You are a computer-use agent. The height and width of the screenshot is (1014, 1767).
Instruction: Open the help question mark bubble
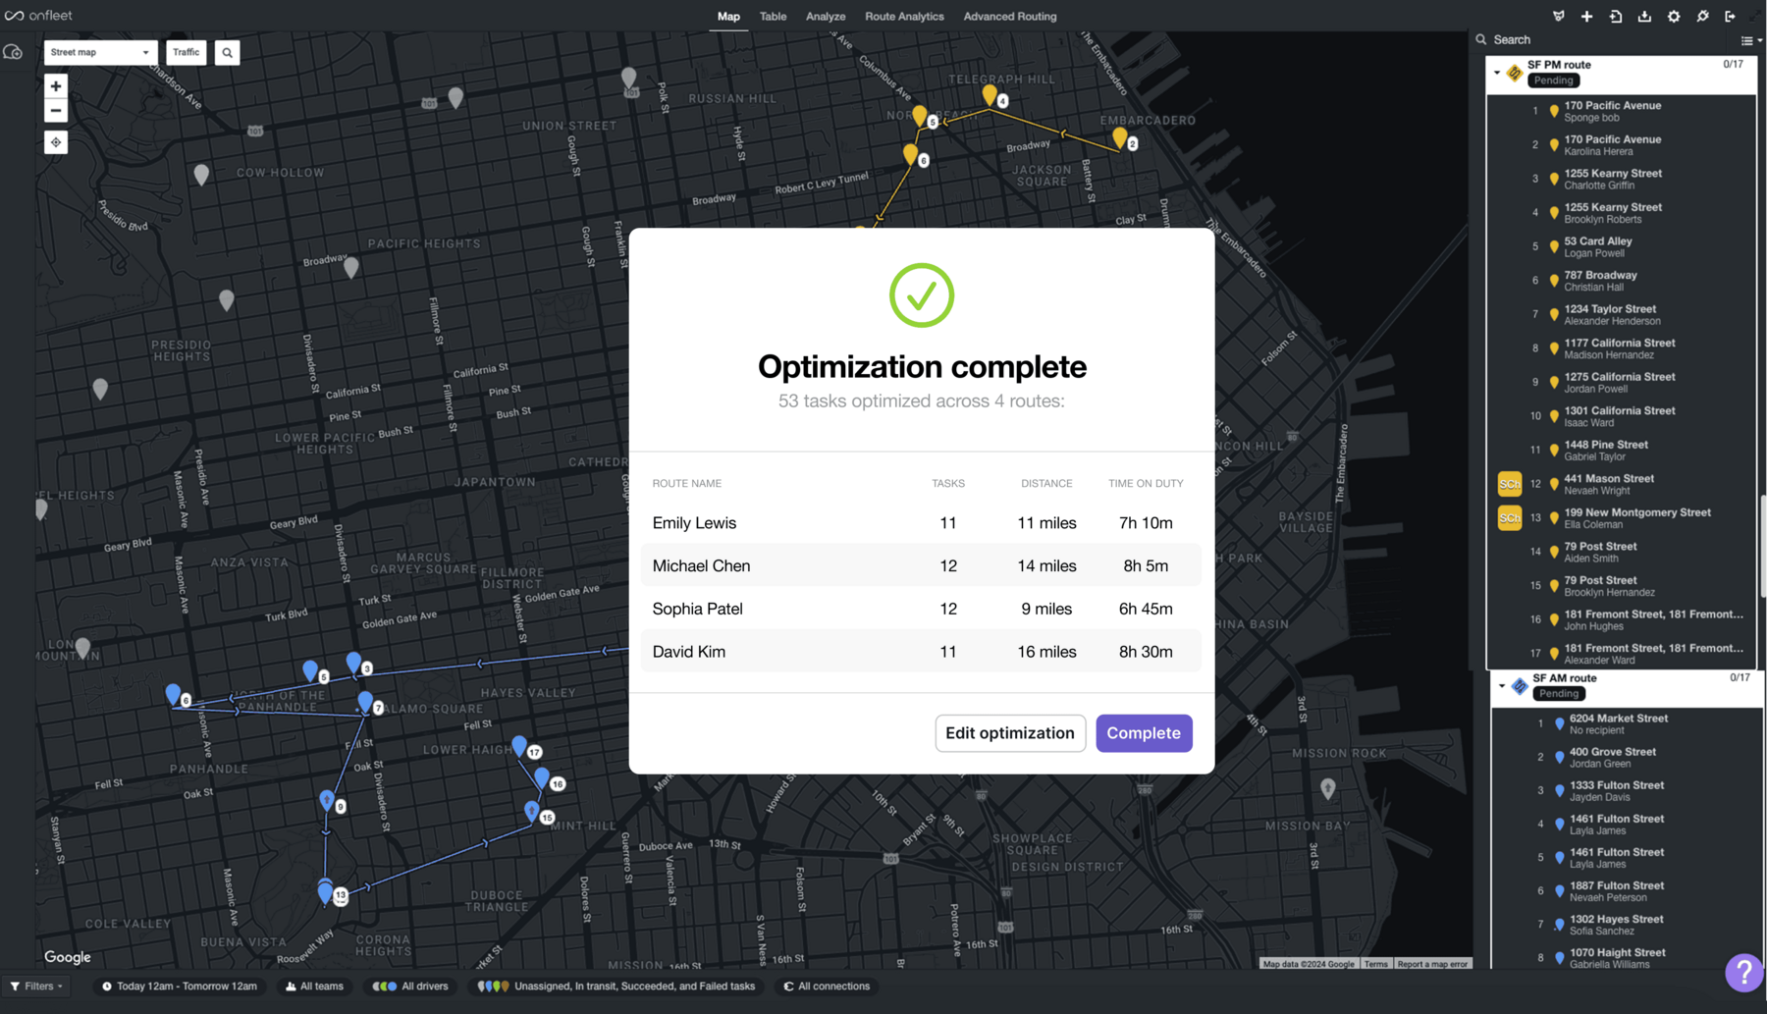click(x=1744, y=972)
